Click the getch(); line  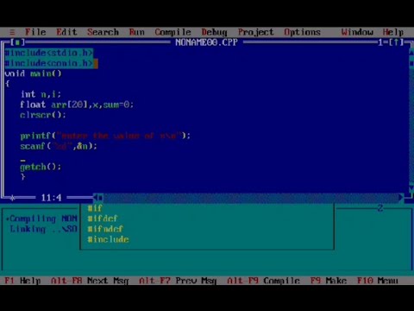41,167
